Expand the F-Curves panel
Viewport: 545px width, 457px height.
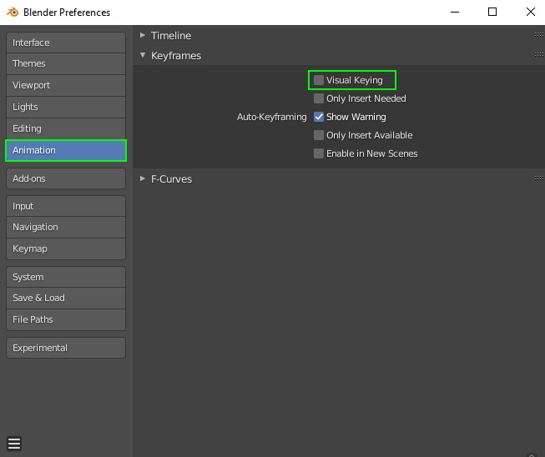[143, 178]
